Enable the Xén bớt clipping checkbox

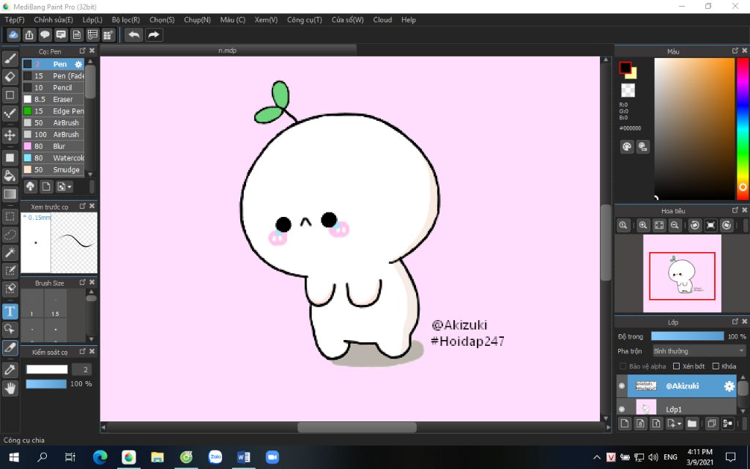[677, 366]
